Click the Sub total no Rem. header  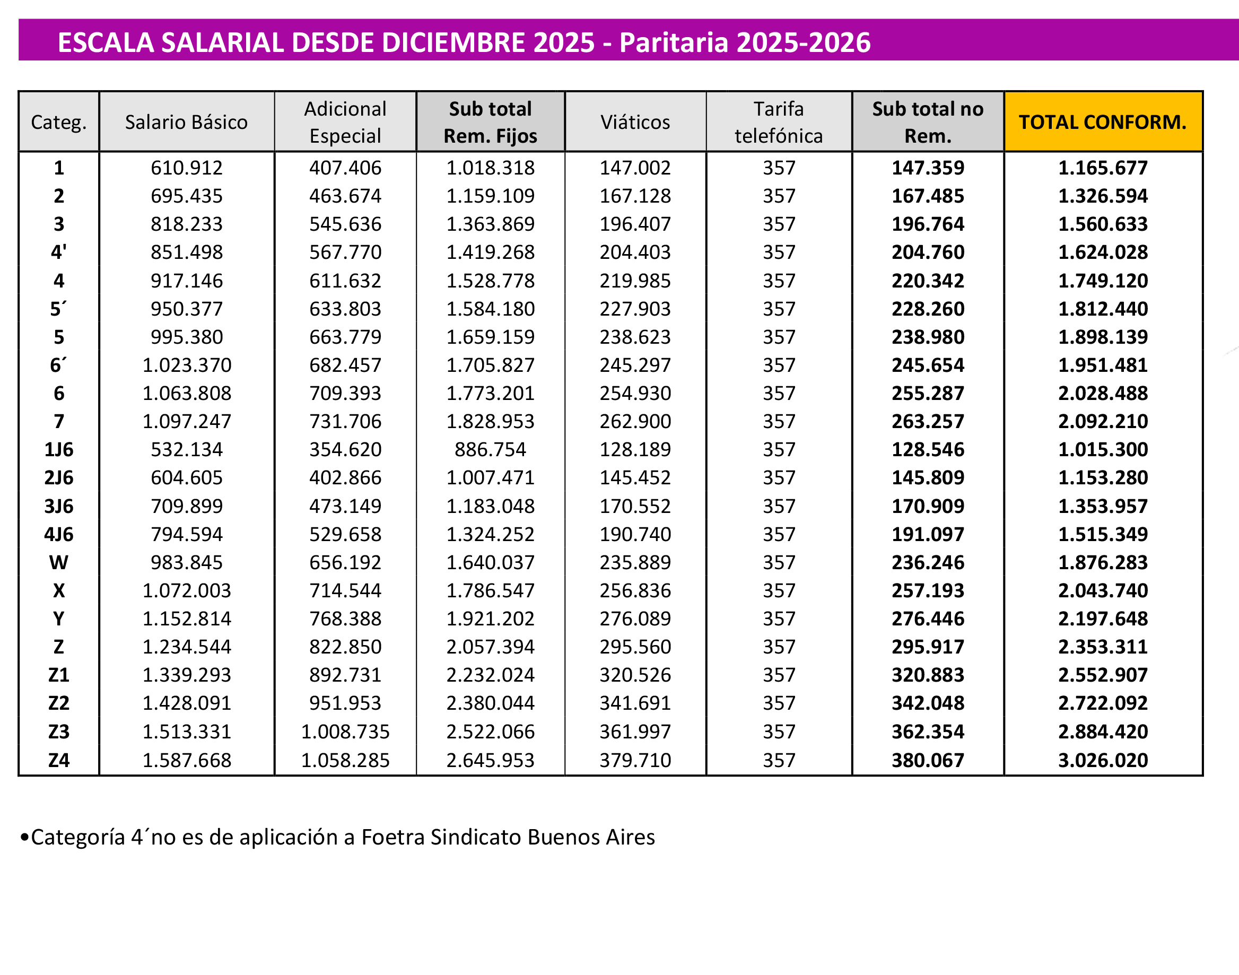(928, 121)
